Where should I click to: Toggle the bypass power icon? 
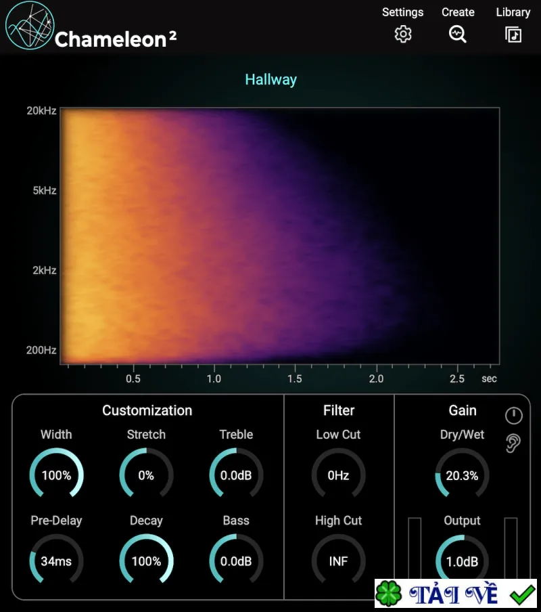pyautogui.click(x=514, y=415)
